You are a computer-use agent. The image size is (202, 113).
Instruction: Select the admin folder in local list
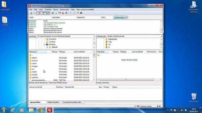(x=34, y=58)
